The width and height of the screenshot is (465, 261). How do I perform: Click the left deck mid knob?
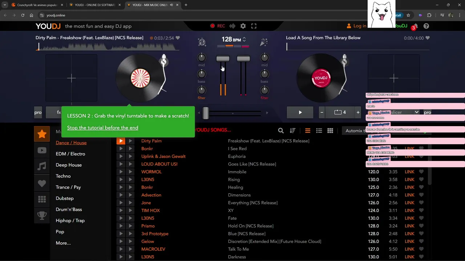coord(201,58)
